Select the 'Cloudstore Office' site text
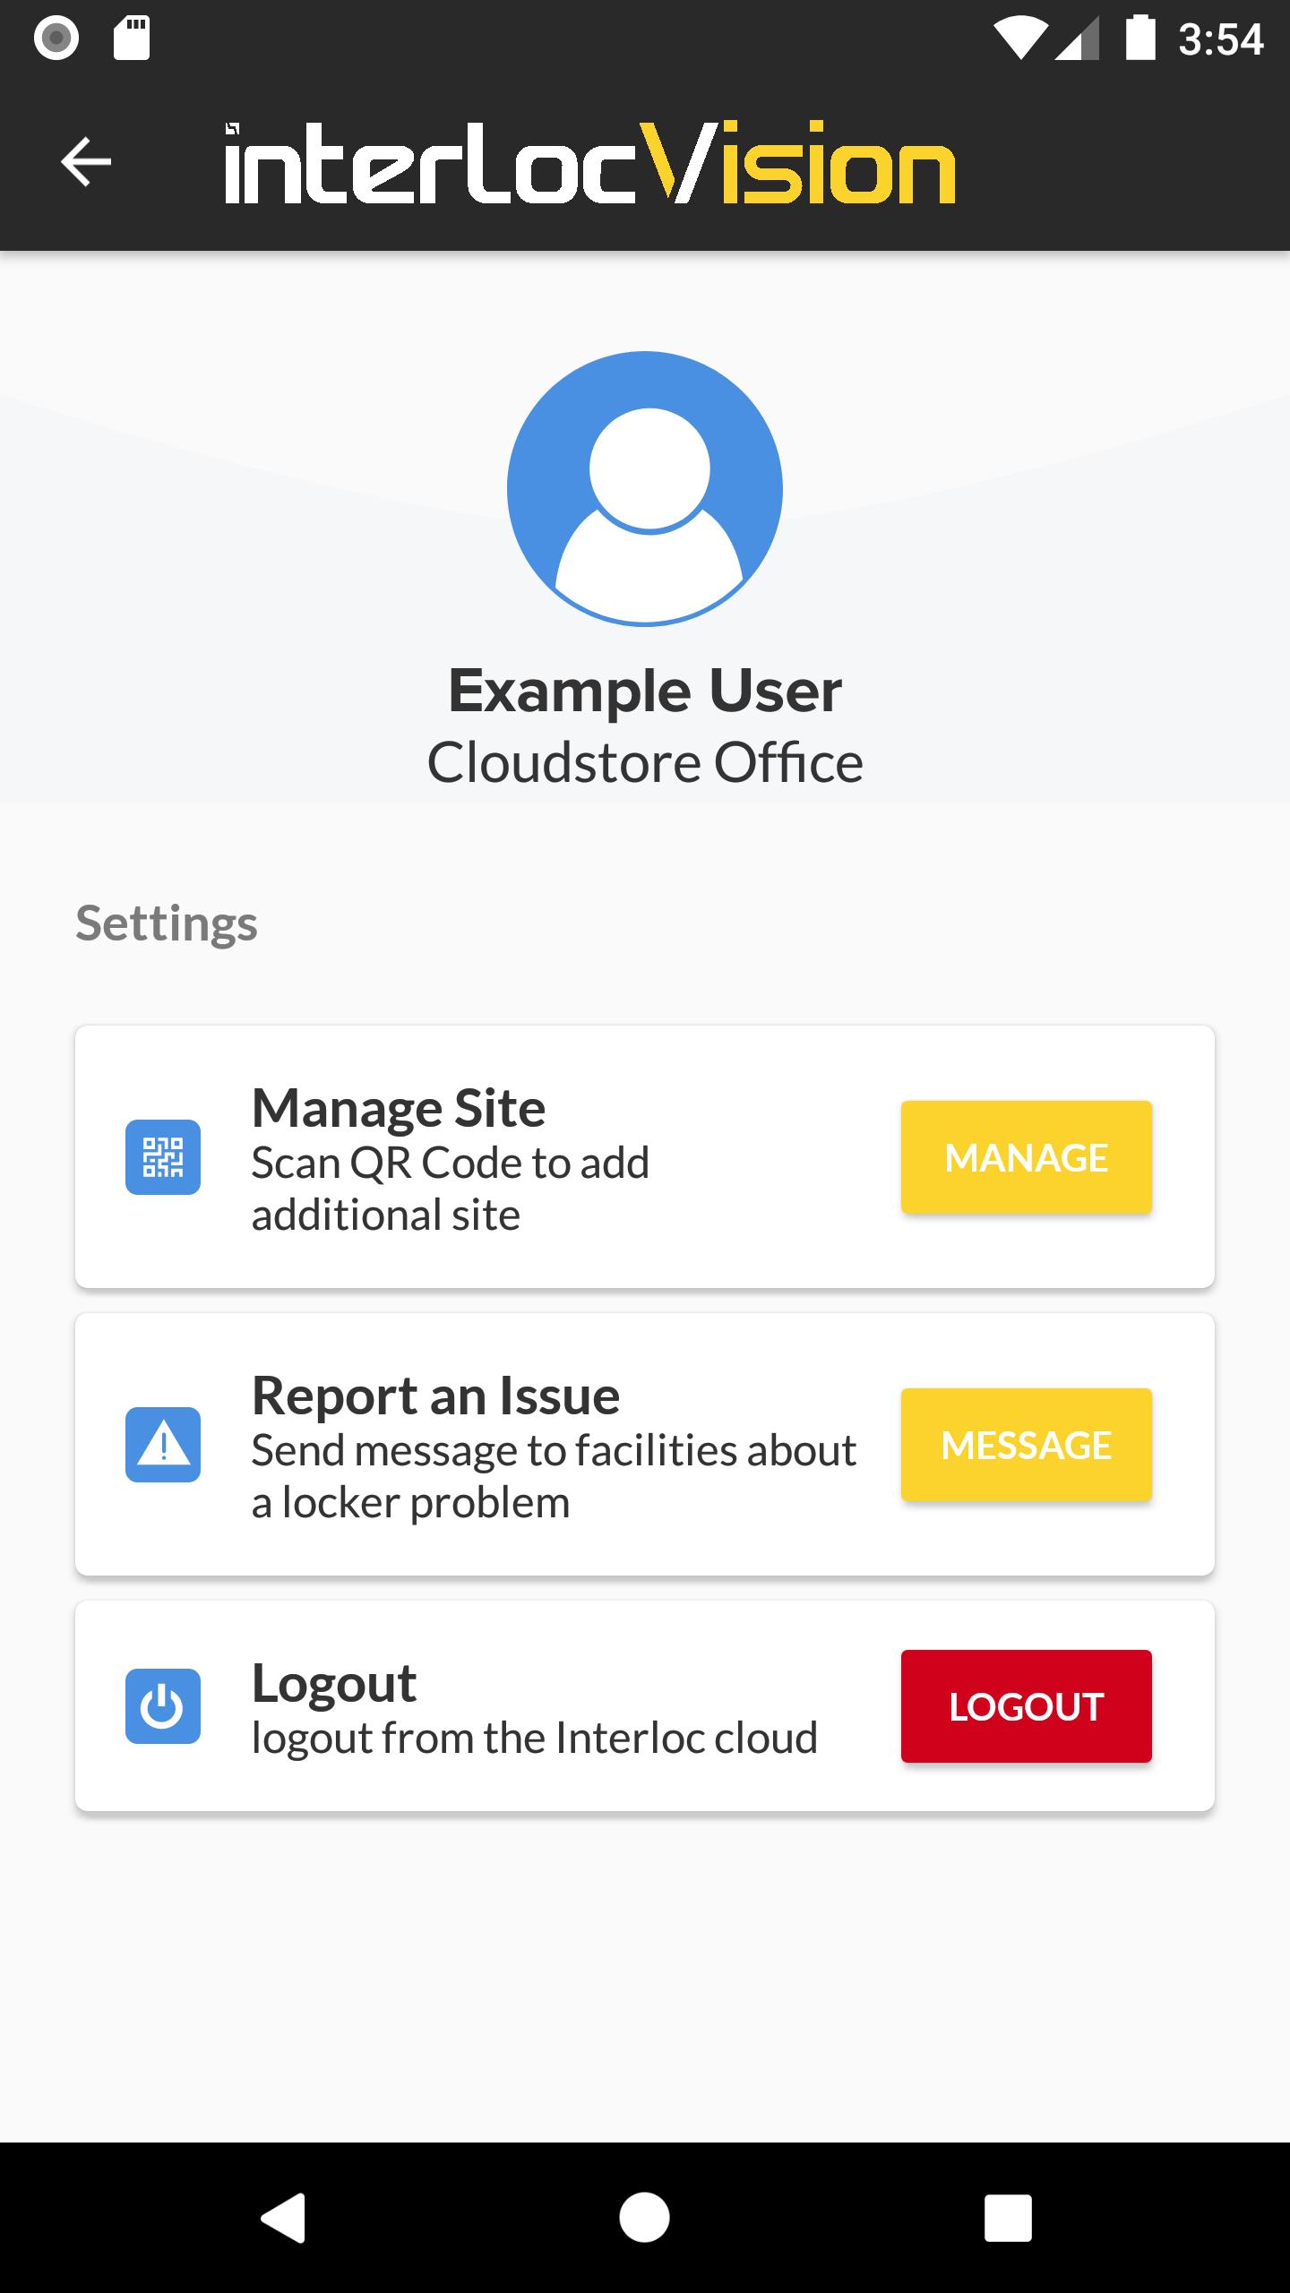 [645, 762]
